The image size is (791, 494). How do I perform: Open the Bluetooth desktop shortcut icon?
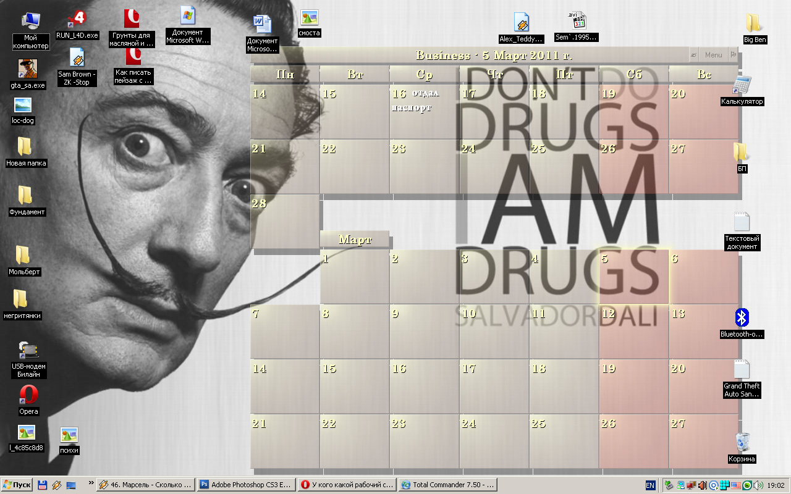(742, 318)
